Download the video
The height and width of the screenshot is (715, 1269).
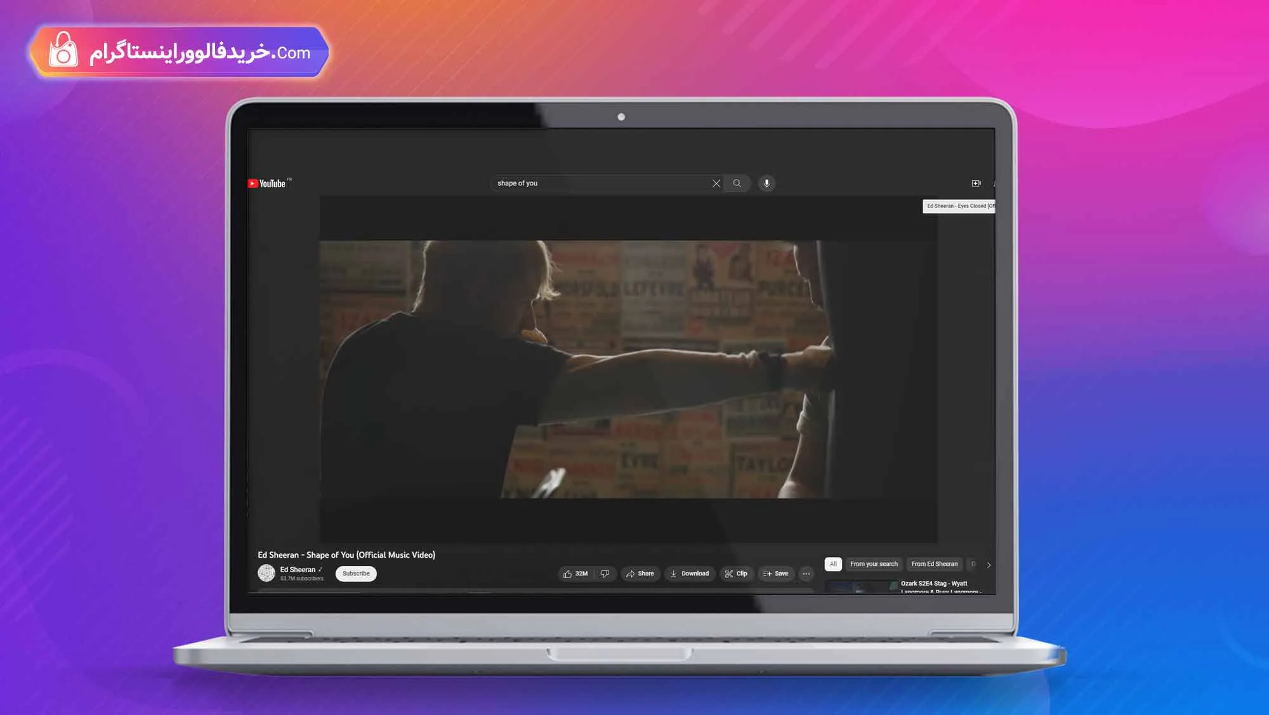click(690, 574)
